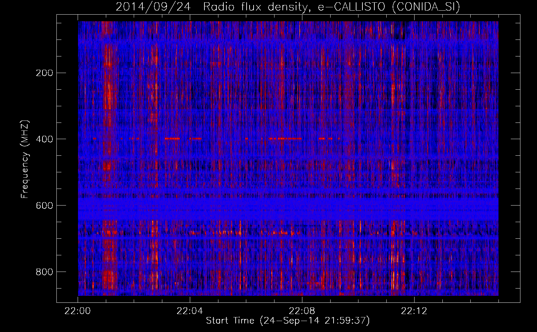
Task: Click the 'Frequency (MHZ)' axis label
Action: point(25,159)
